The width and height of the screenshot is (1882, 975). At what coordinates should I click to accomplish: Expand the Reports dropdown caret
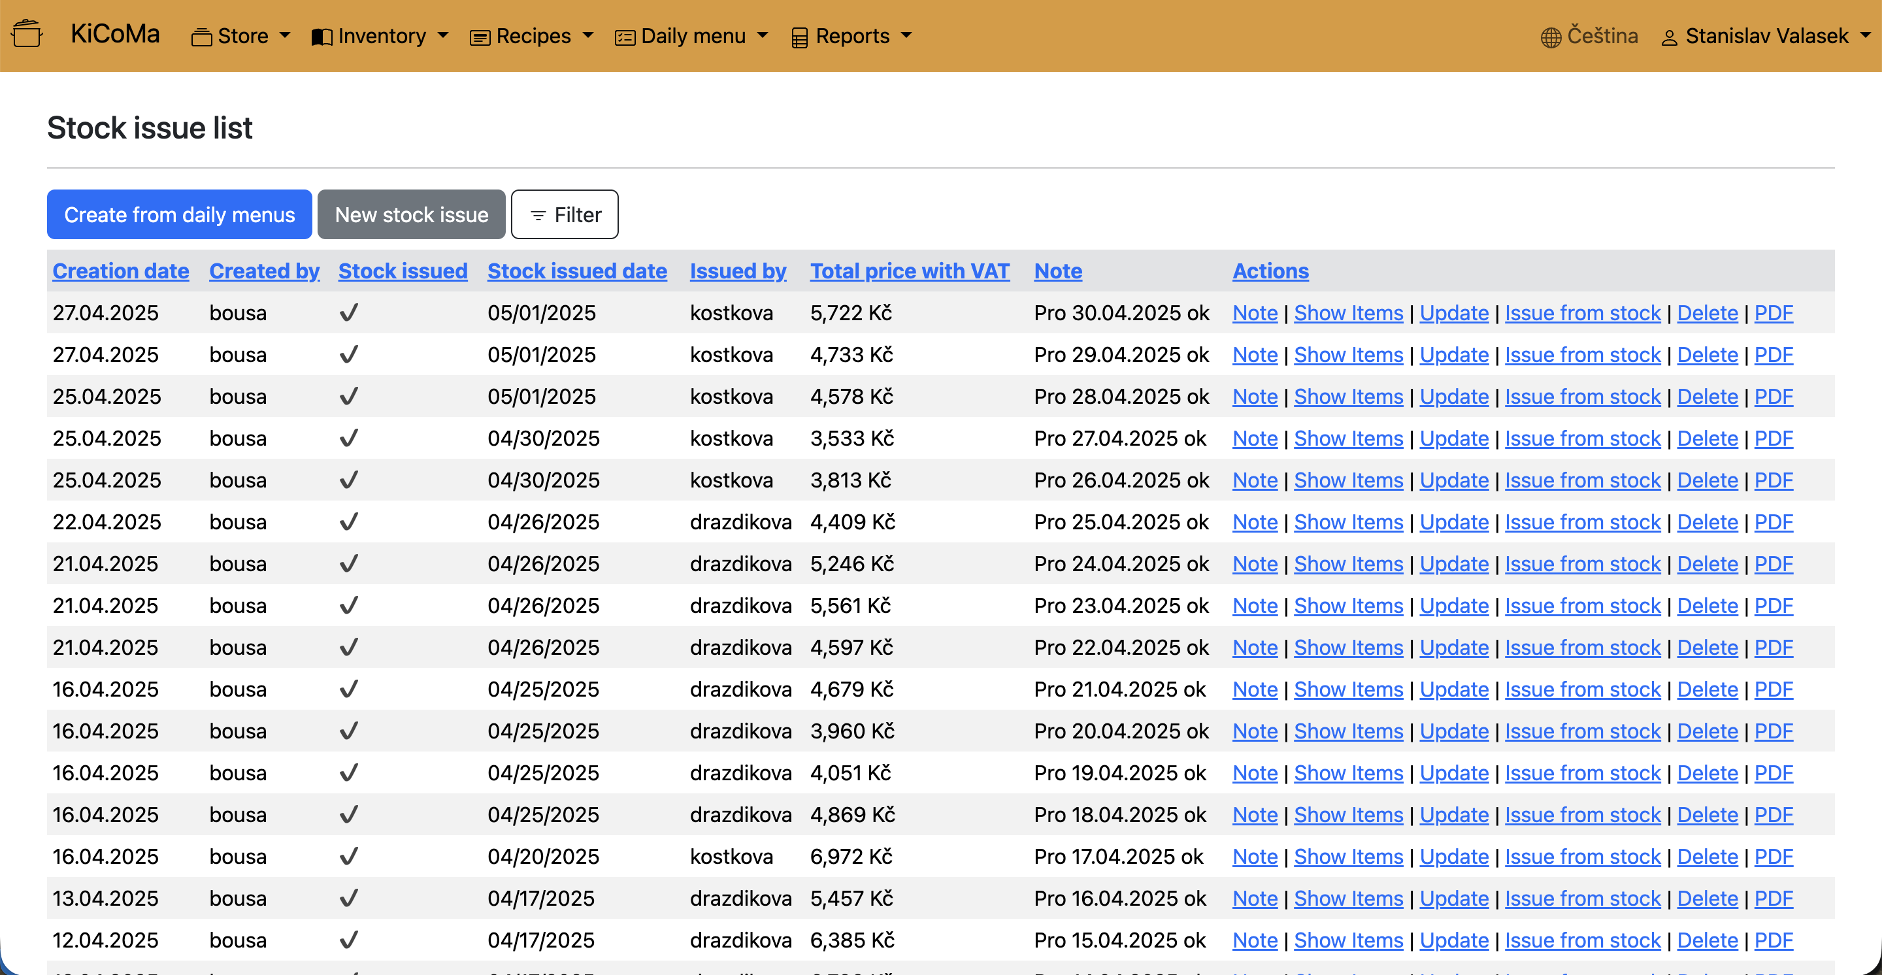906,35
